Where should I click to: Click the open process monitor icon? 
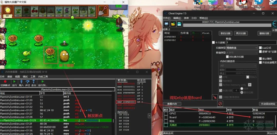click(x=166, y=24)
